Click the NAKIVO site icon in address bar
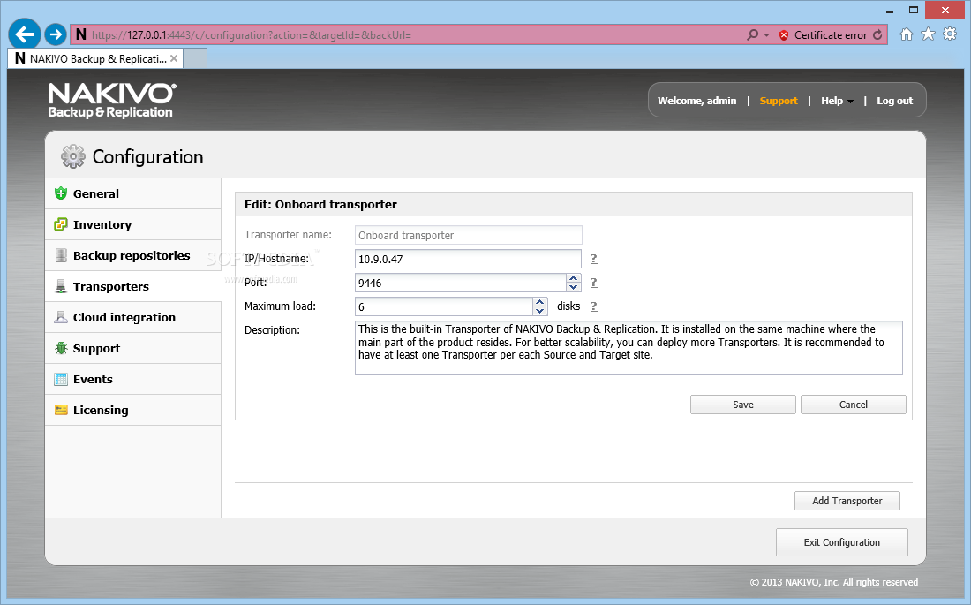The image size is (971, 605). pyautogui.click(x=81, y=34)
